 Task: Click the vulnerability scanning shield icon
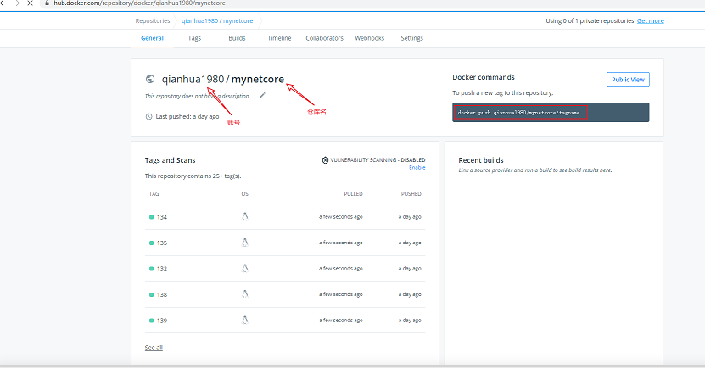pyautogui.click(x=325, y=159)
